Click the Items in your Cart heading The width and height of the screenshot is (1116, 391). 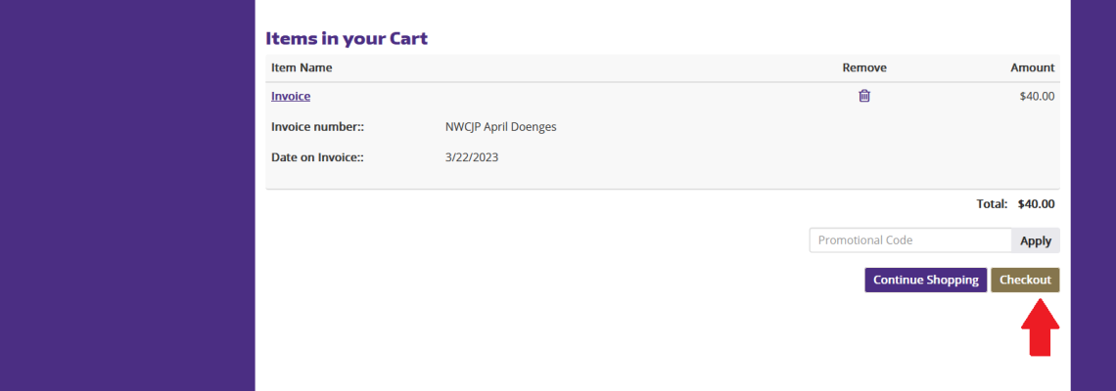[x=347, y=38]
